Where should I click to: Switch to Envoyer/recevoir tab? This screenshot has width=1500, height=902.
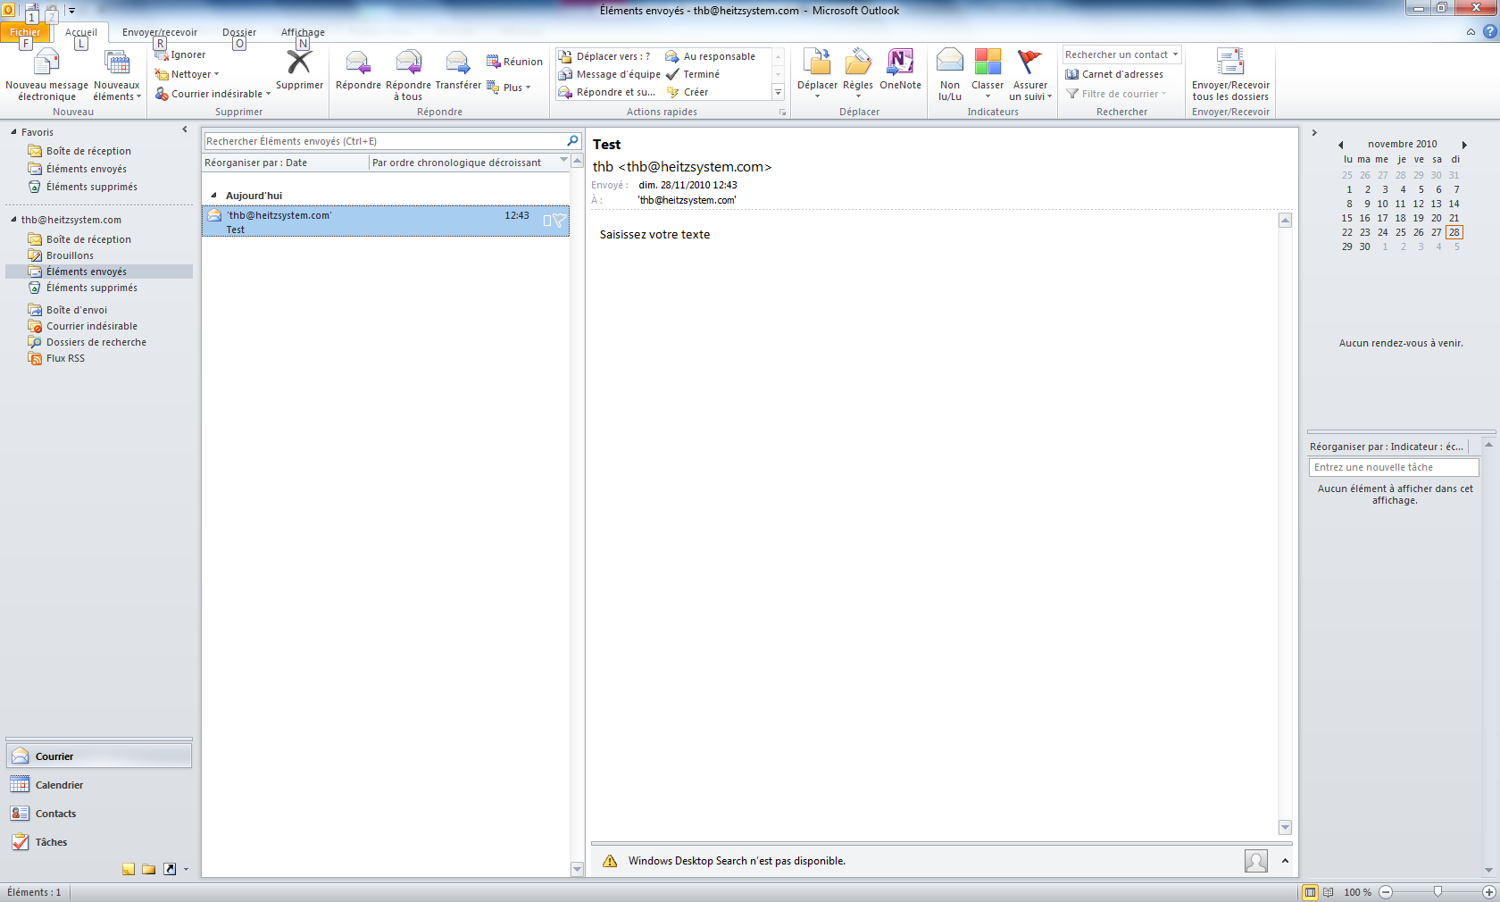tap(160, 32)
